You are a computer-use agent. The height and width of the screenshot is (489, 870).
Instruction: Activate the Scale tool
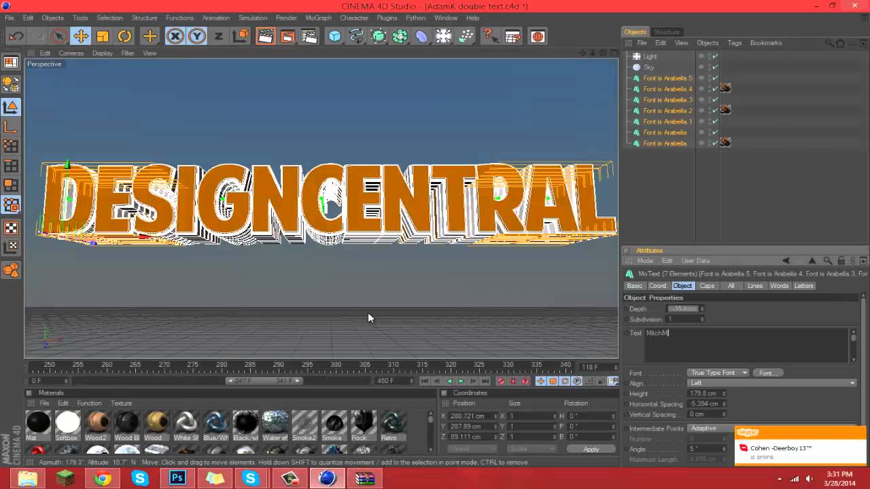pyautogui.click(x=103, y=36)
